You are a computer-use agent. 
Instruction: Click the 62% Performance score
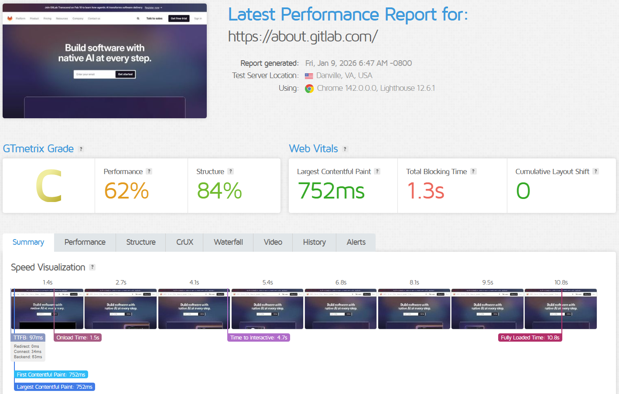pyautogui.click(x=127, y=191)
